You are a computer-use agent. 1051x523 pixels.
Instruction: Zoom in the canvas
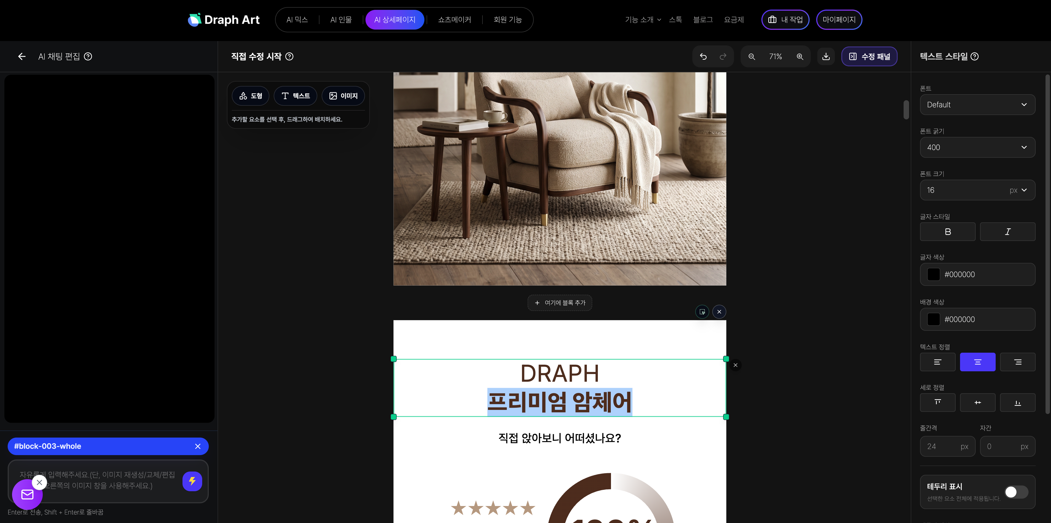point(800,57)
